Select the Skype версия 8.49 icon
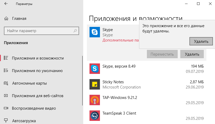The height and width of the screenshot is (124, 215). [x=94, y=69]
